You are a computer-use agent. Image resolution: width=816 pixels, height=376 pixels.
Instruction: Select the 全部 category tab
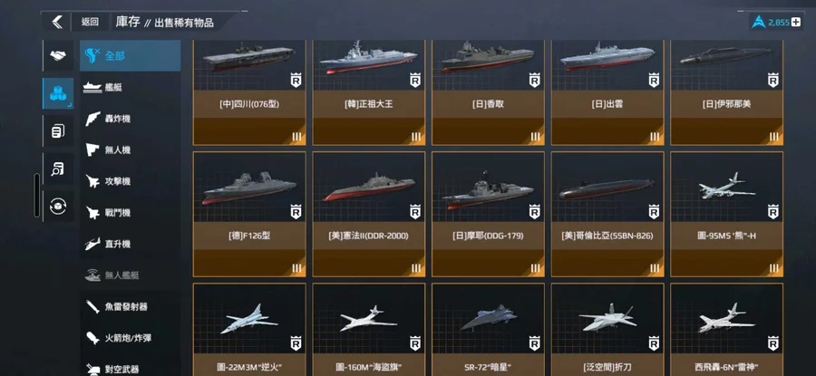pyautogui.click(x=130, y=55)
